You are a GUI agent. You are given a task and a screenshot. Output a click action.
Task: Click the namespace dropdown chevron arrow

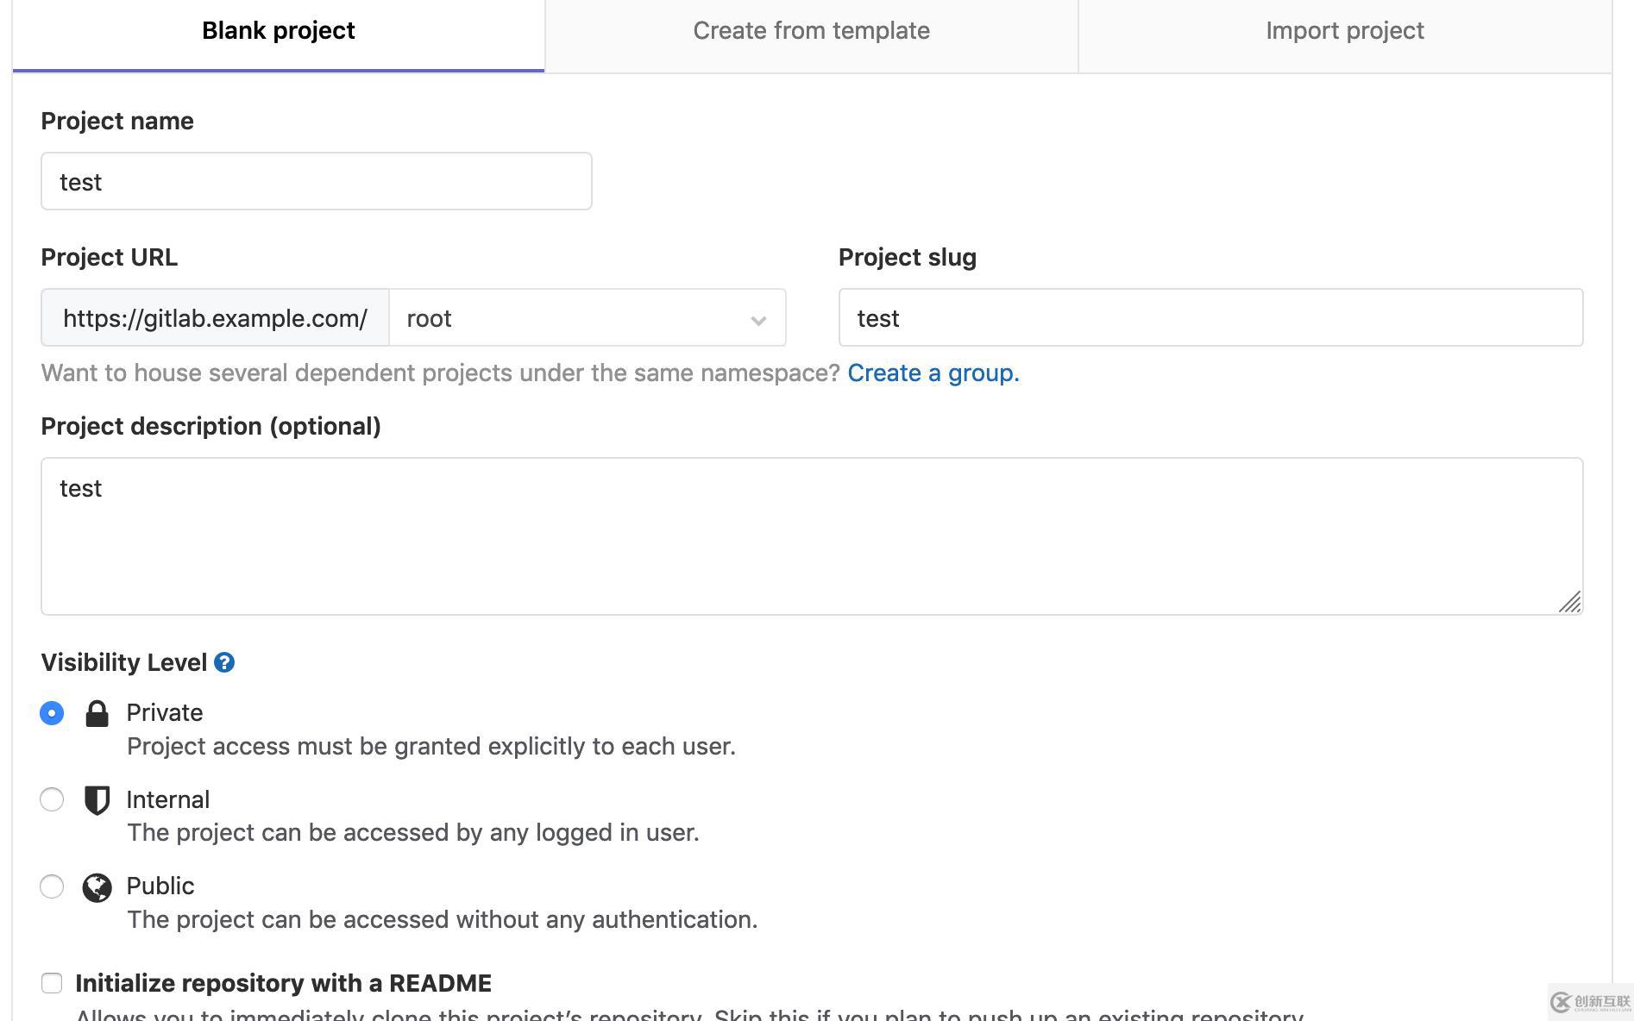758,321
